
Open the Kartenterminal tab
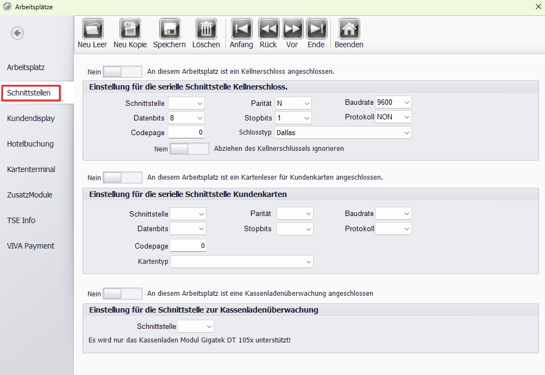[31, 169]
